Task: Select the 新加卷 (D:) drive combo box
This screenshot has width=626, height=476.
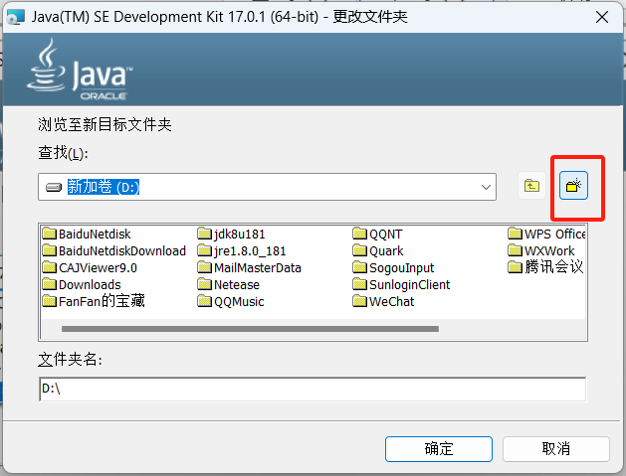Action: [x=267, y=187]
